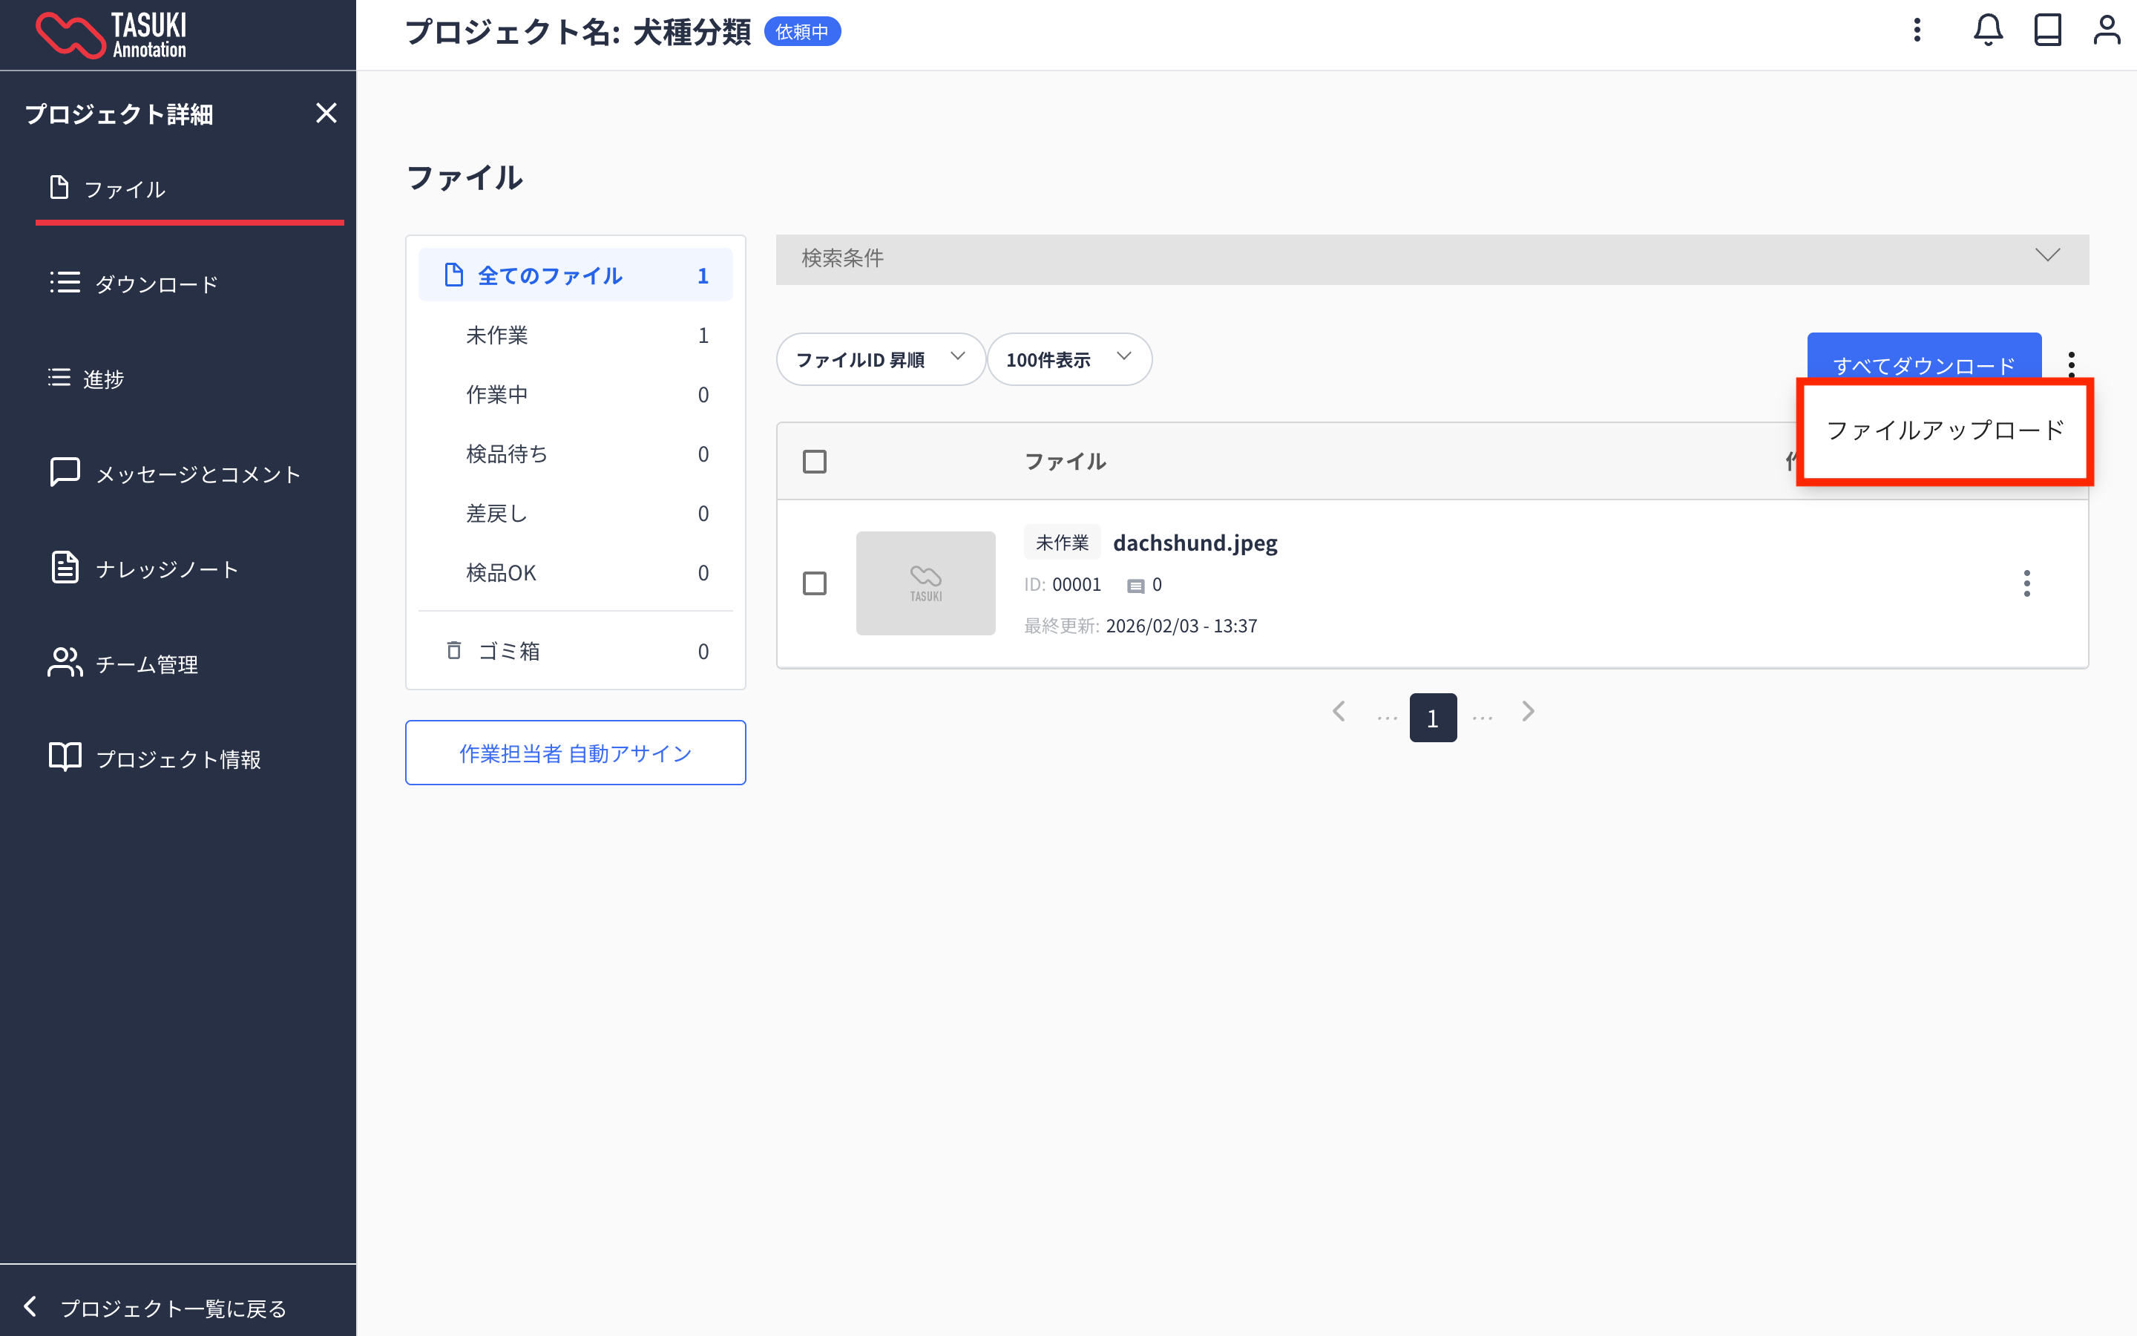Click the ゴミ箱 trash icon

tap(454, 651)
